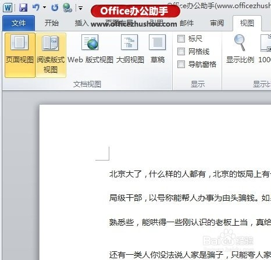Screen dimensions: 271x260
Task: Enable the 标尺 ruler checkbox
Action: point(181,39)
